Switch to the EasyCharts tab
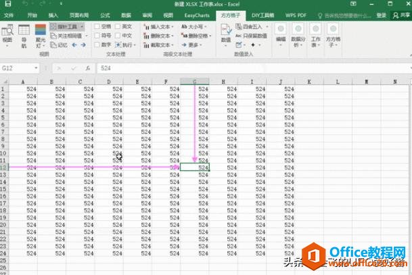The height and width of the screenshot is (275, 412). point(197,16)
